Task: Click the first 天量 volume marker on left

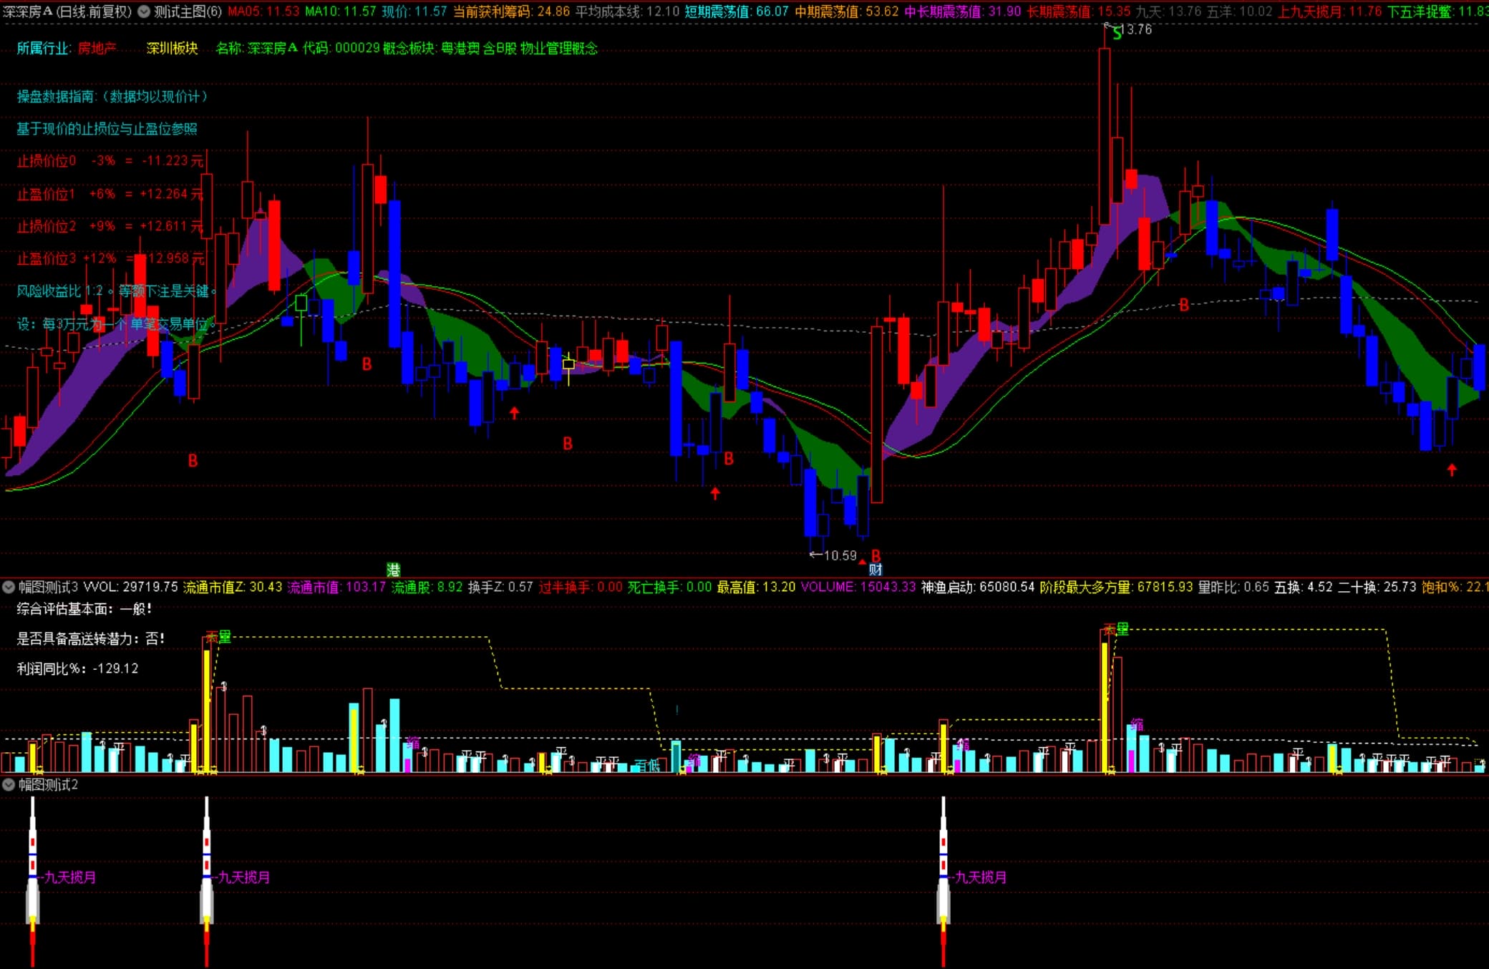Action: click(x=218, y=637)
